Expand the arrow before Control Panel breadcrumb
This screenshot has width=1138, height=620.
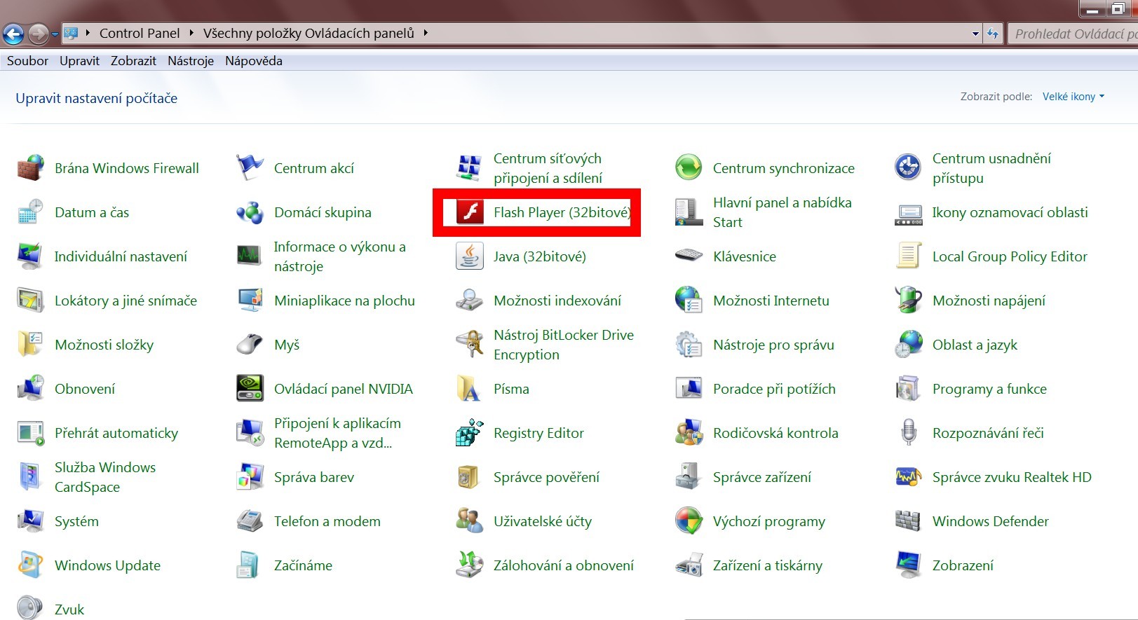pyautogui.click(x=88, y=33)
